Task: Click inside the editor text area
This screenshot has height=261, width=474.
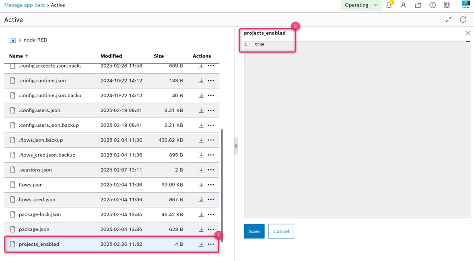Action: pos(354,129)
